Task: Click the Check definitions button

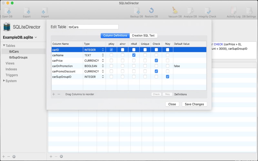Action: [156, 94]
